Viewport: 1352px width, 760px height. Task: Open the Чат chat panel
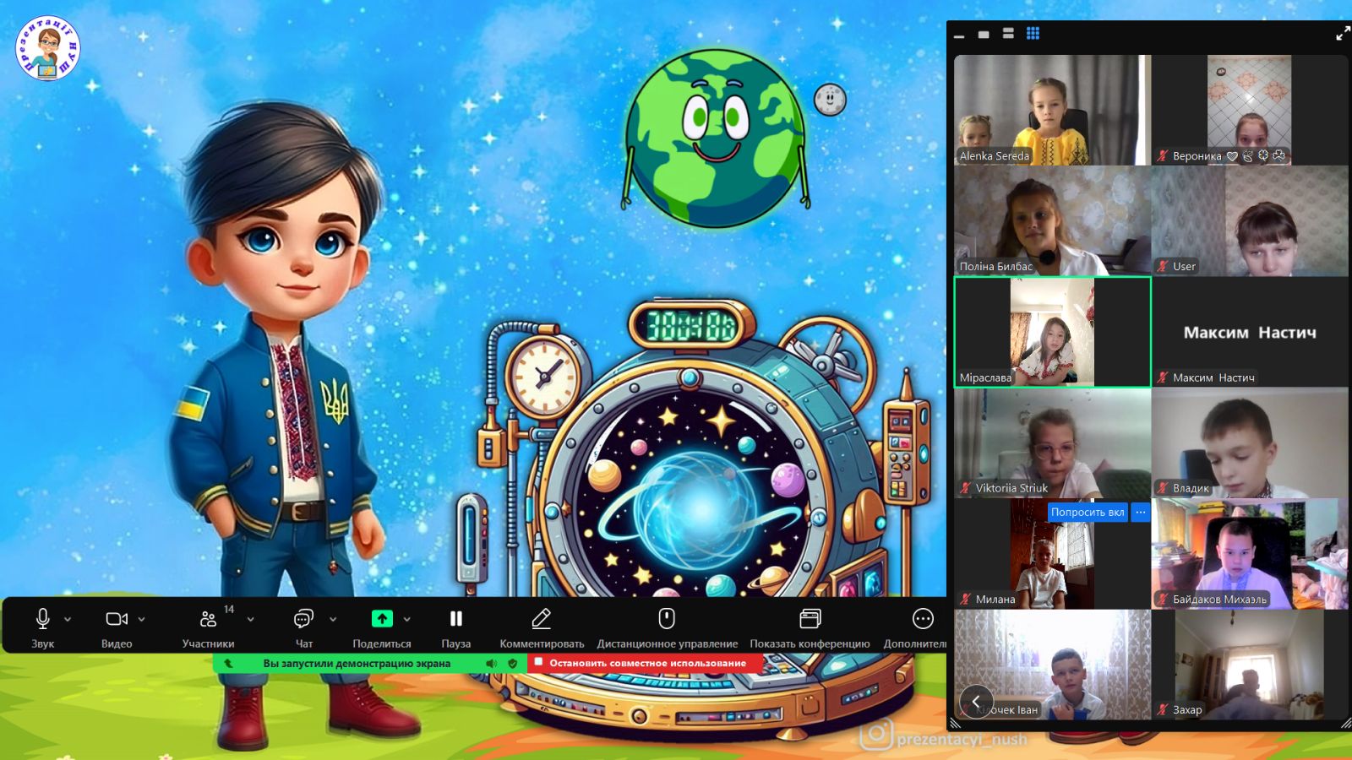(303, 620)
